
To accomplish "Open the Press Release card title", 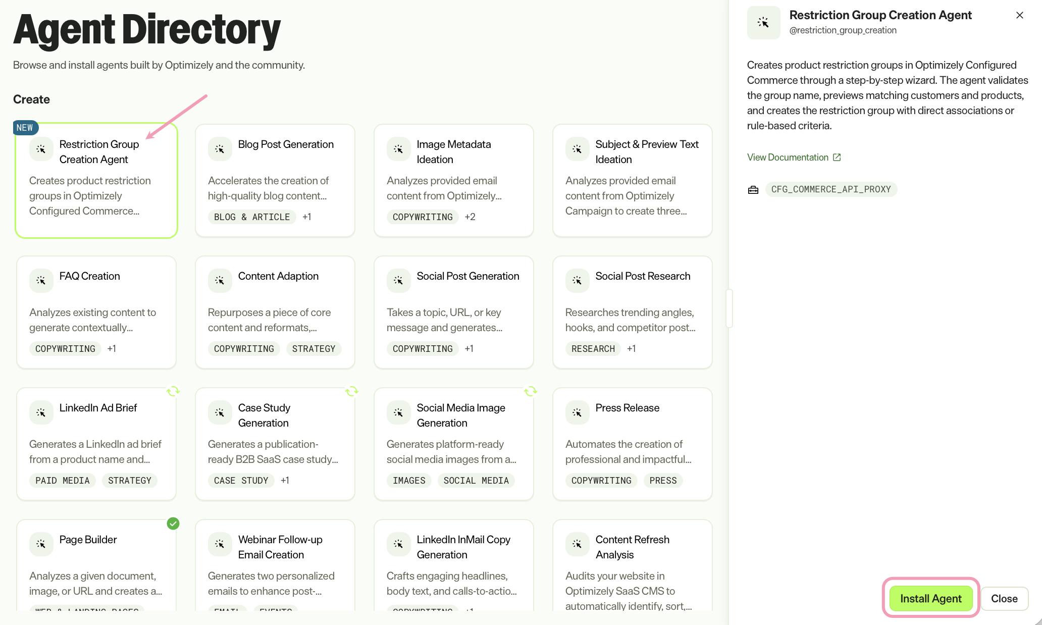I will pyautogui.click(x=628, y=408).
